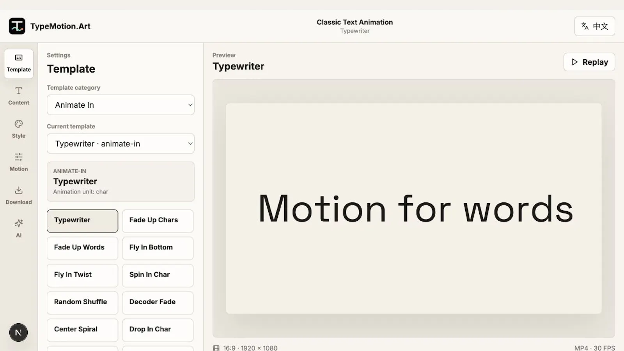624x351 pixels.
Task: Choose the Random Shuffle template
Action: (82, 303)
